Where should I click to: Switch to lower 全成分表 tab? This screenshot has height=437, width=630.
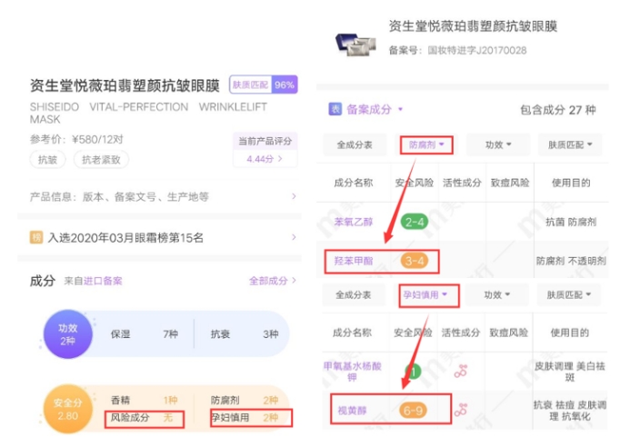354,294
